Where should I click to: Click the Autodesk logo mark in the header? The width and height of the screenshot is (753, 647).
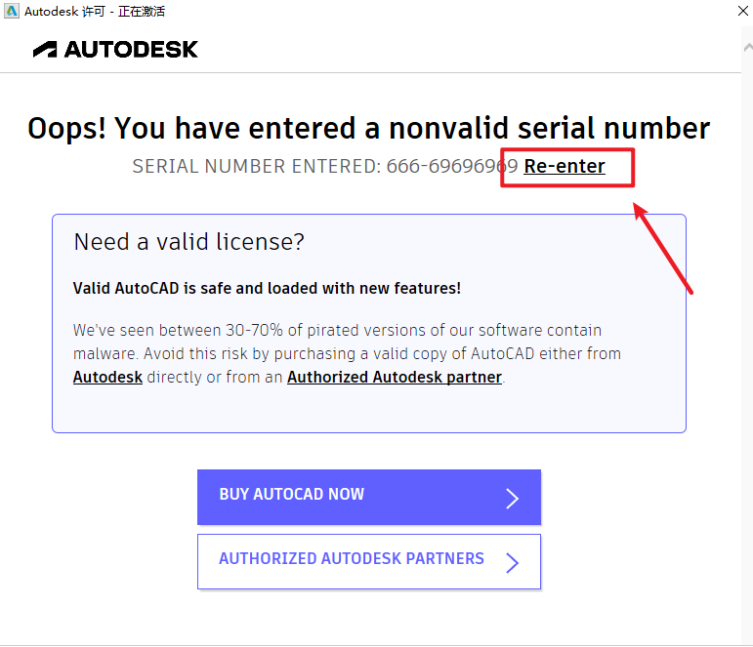pos(45,50)
